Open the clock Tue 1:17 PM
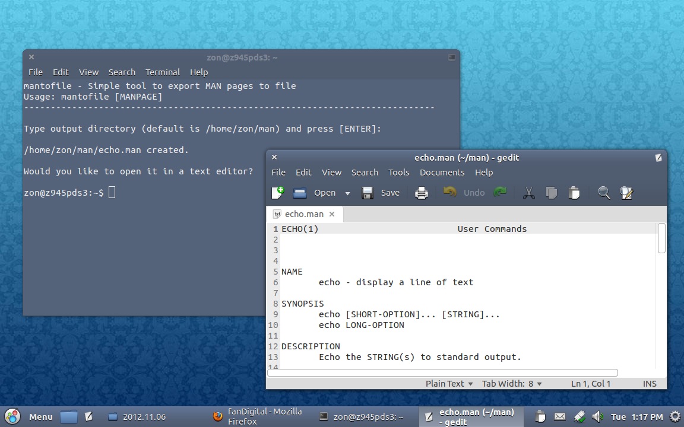 (x=636, y=417)
